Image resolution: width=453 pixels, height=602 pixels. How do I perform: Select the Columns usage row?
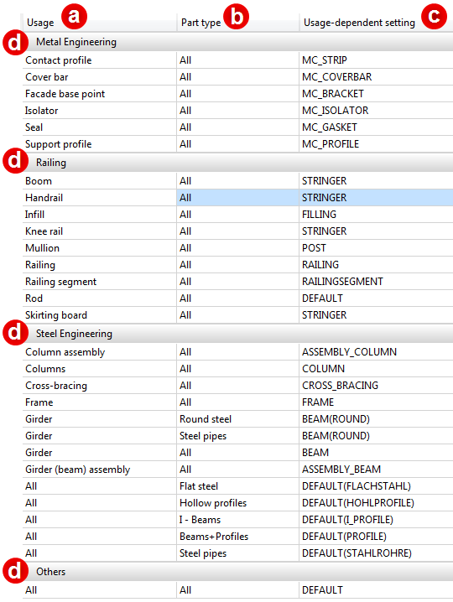coord(238,369)
